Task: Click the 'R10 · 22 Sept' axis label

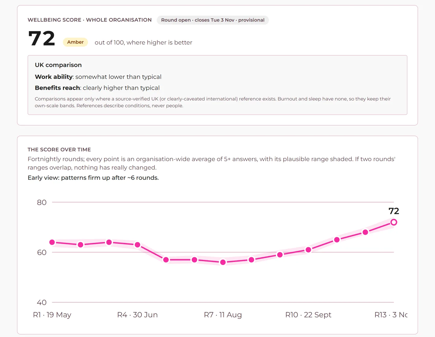Action: (308, 315)
